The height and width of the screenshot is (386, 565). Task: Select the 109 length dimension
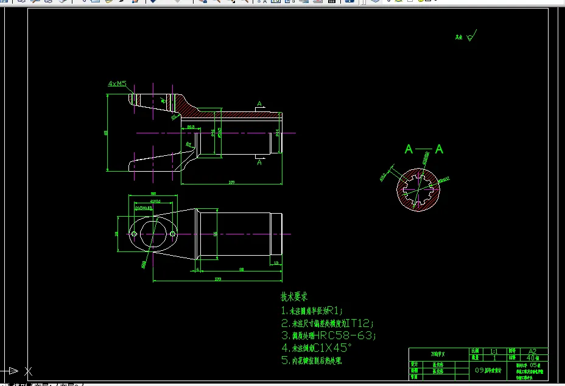232,182
